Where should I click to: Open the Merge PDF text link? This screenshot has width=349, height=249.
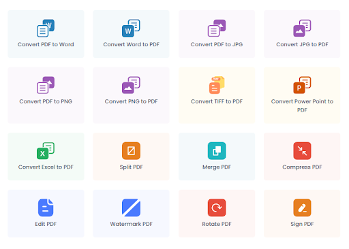click(x=217, y=167)
